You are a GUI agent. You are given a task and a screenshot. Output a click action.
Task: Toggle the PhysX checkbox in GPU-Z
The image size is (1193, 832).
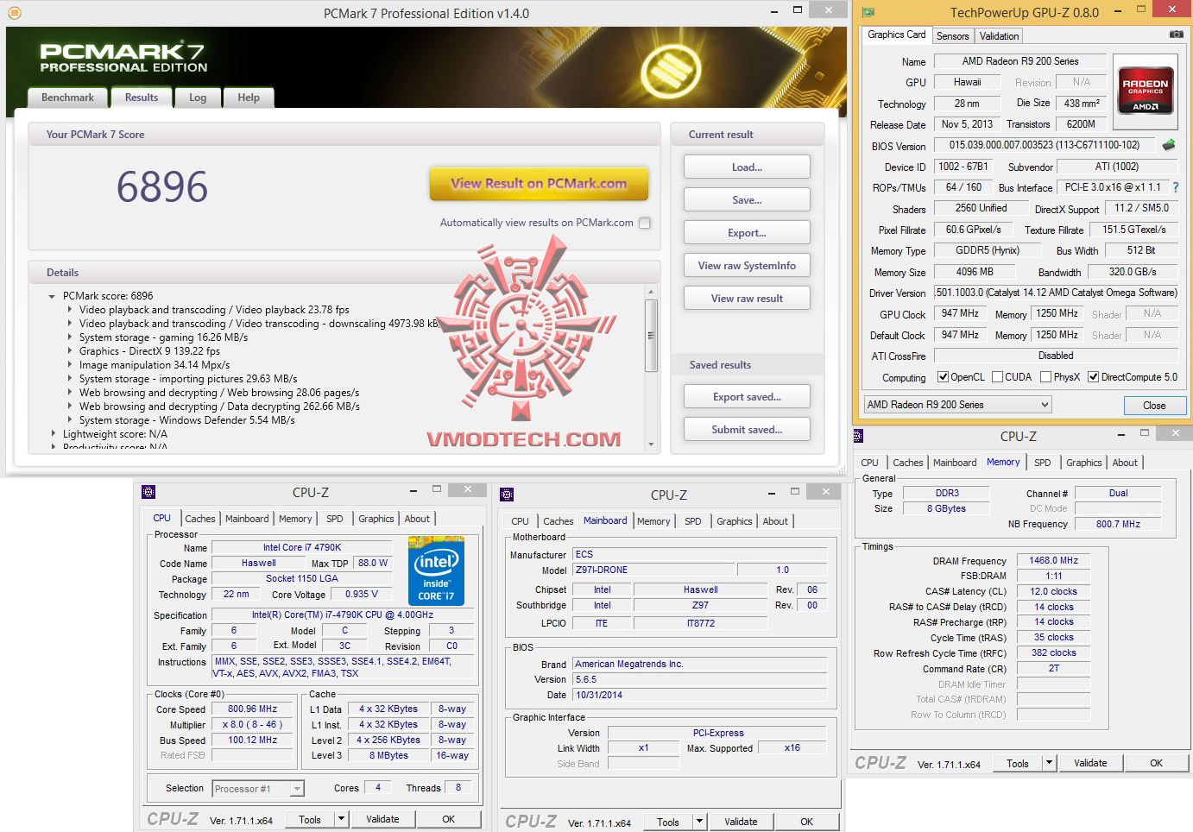tap(1046, 377)
